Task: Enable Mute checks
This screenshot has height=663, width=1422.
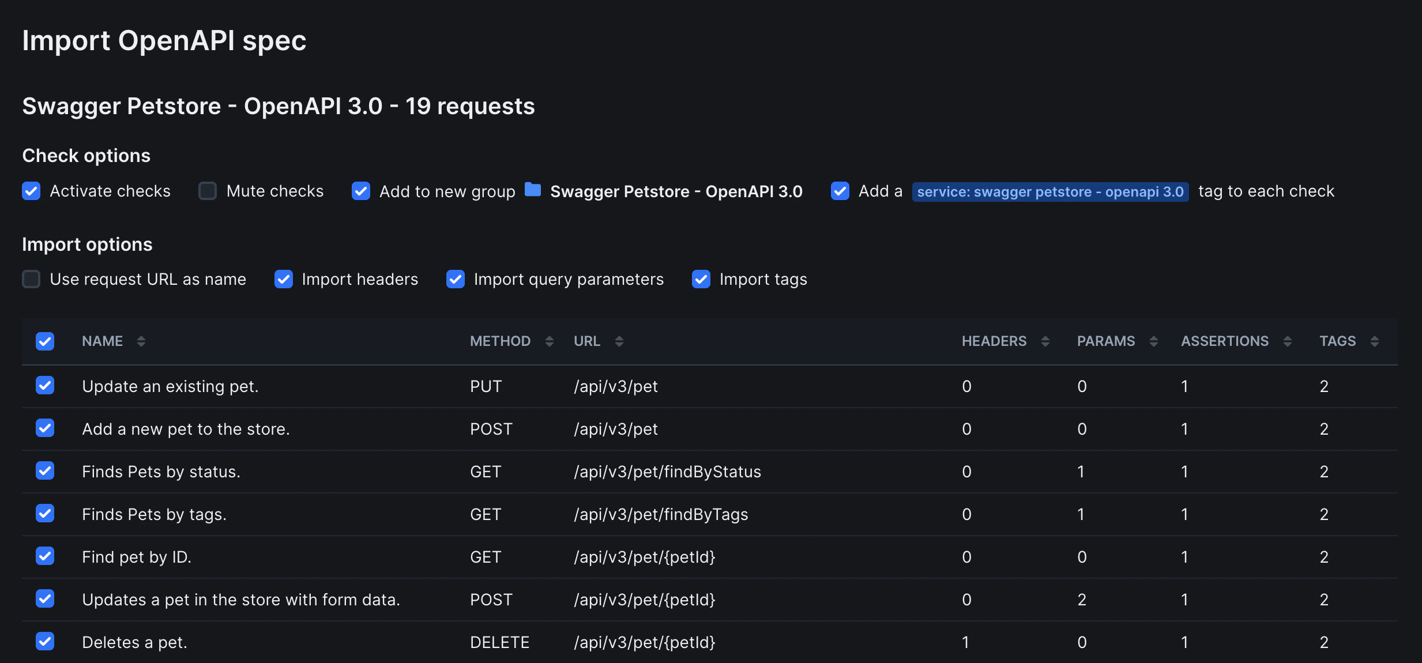Action: (208, 191)
